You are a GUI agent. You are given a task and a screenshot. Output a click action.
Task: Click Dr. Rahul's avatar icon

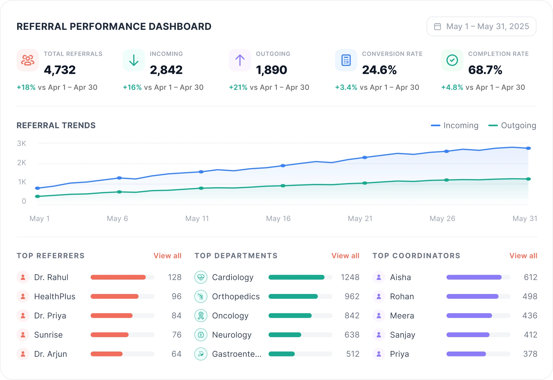pyautogui.click(x=23, y=277)
